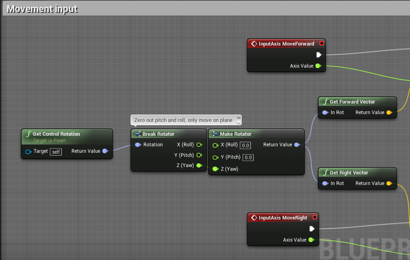The height and width of the screenshot is (260, 410).
Task: Click Get Control Rotation's Return Value pin
Action: click(105, 151)
